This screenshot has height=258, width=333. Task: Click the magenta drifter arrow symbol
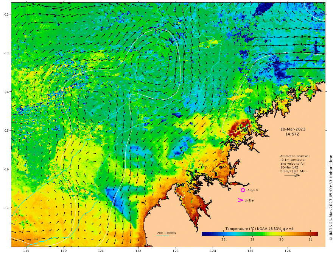point(240,200)
